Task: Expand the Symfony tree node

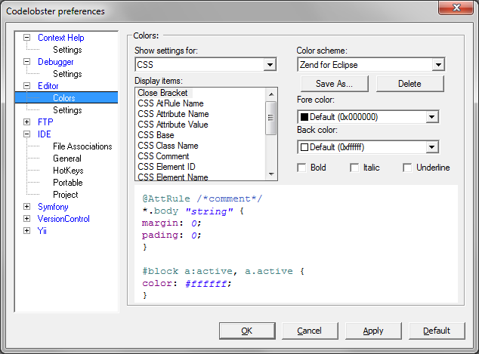Action: tap(27, 207)
